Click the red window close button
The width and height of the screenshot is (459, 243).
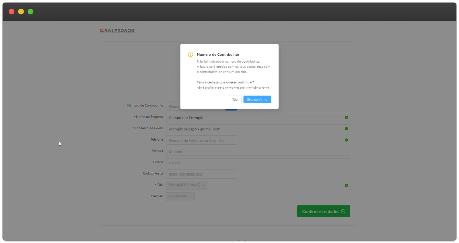pyautogui.click(x=11, y=11)
